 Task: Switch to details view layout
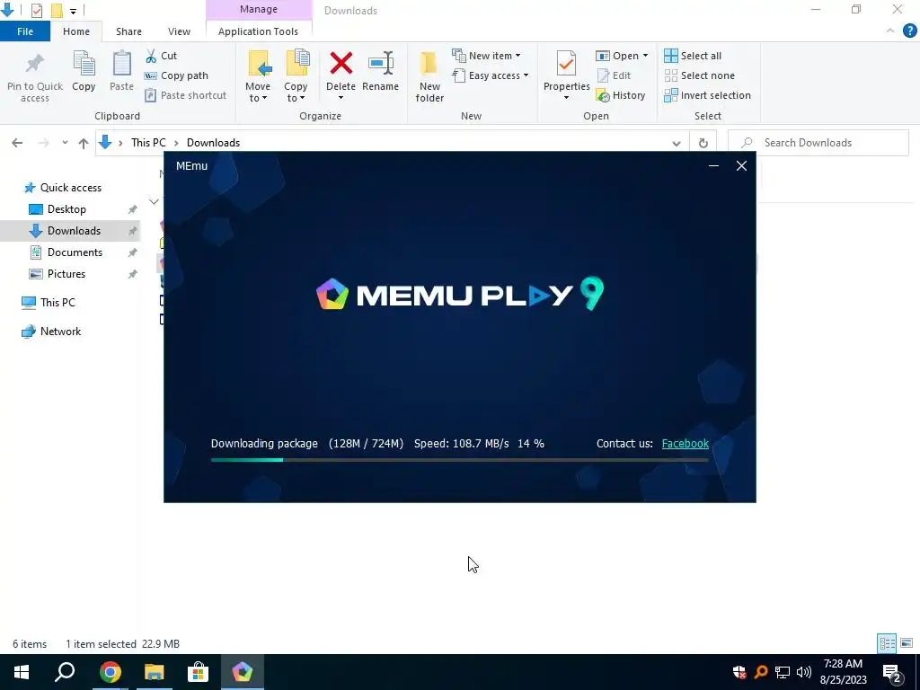(x=887, y=643)
